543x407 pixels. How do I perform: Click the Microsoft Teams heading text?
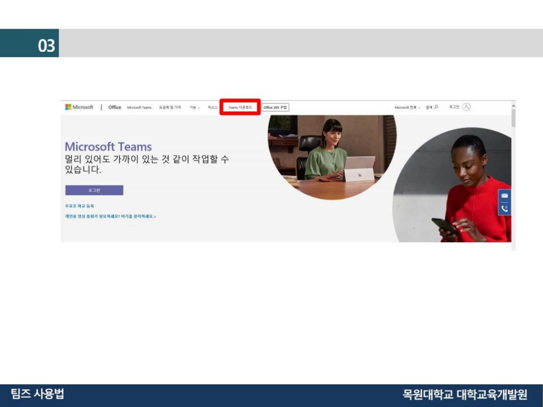pos(108,147)
